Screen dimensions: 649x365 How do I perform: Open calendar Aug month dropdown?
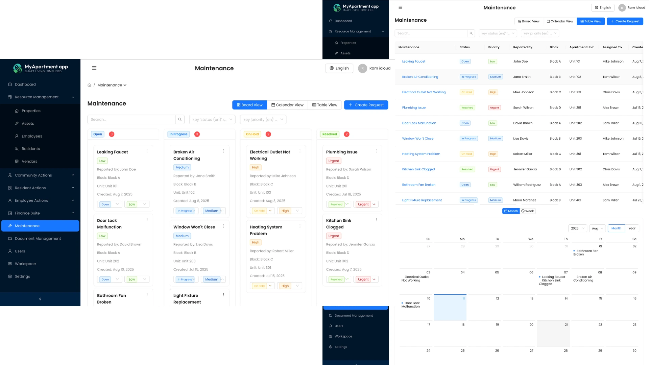[597, 228]
